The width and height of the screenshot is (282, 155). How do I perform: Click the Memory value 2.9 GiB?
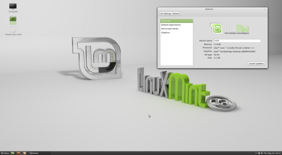(x=217, y=44)
